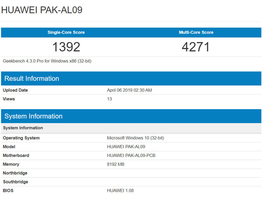Click the Memory label
The image size is (266, 199).
(x=11, y=164)
